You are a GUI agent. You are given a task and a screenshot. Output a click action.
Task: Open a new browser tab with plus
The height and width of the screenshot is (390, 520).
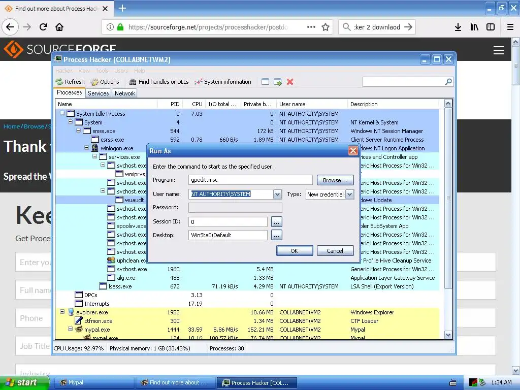(x=122, y=8)
